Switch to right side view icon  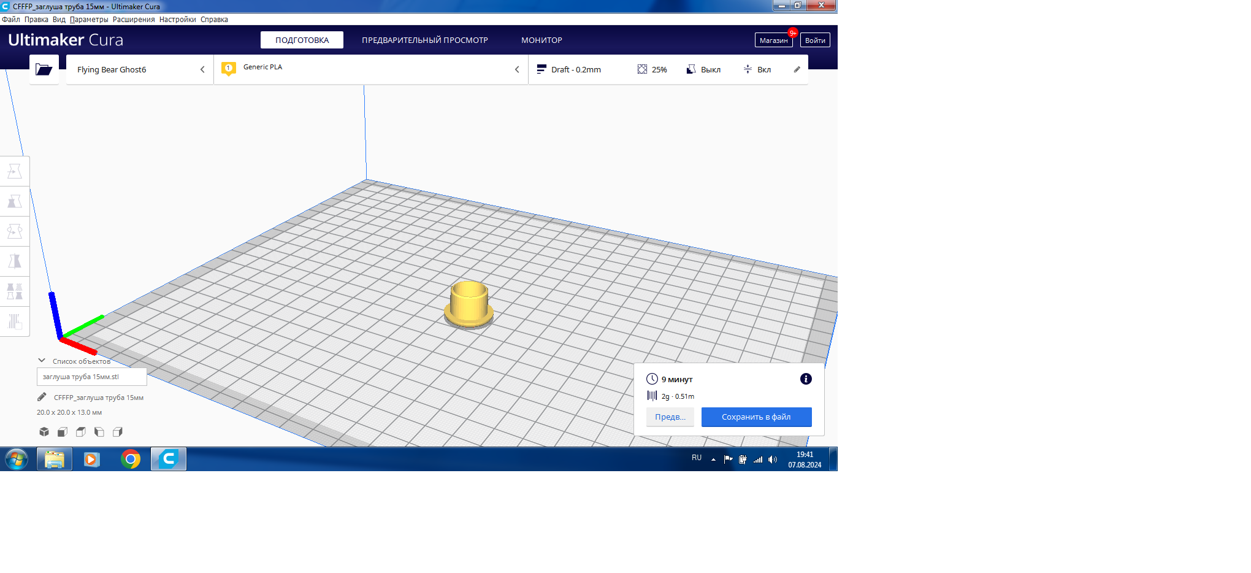(118, 432)
